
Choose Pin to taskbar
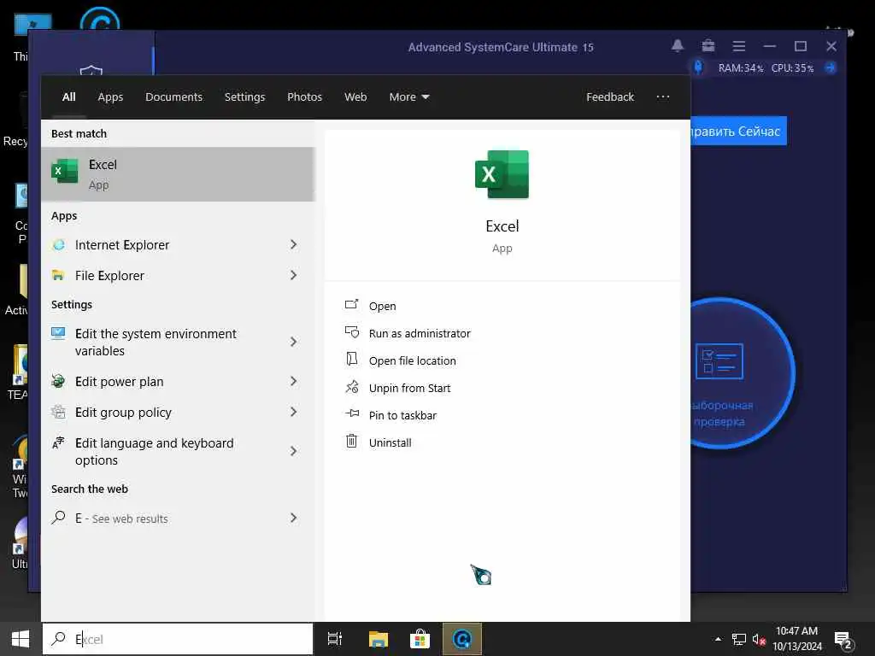(403, 416)
